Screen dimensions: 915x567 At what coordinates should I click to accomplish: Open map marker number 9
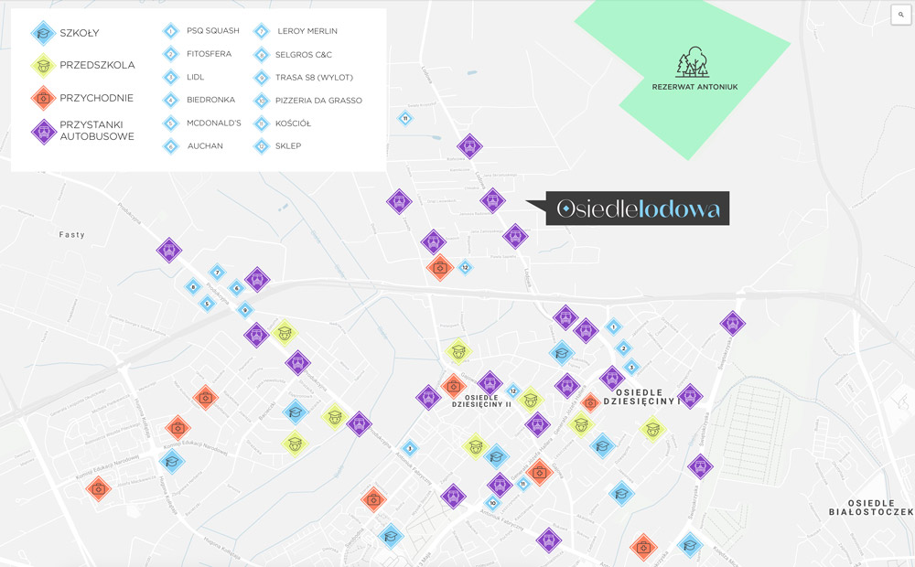(245, 310)
